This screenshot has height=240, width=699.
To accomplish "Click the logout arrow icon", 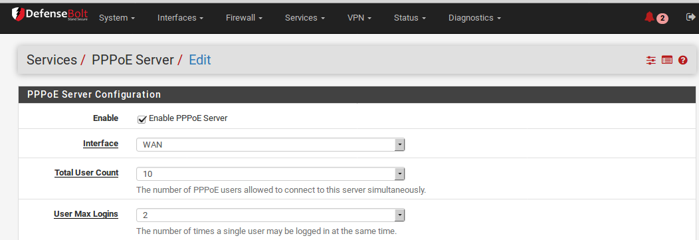I will tap(690, 17).
